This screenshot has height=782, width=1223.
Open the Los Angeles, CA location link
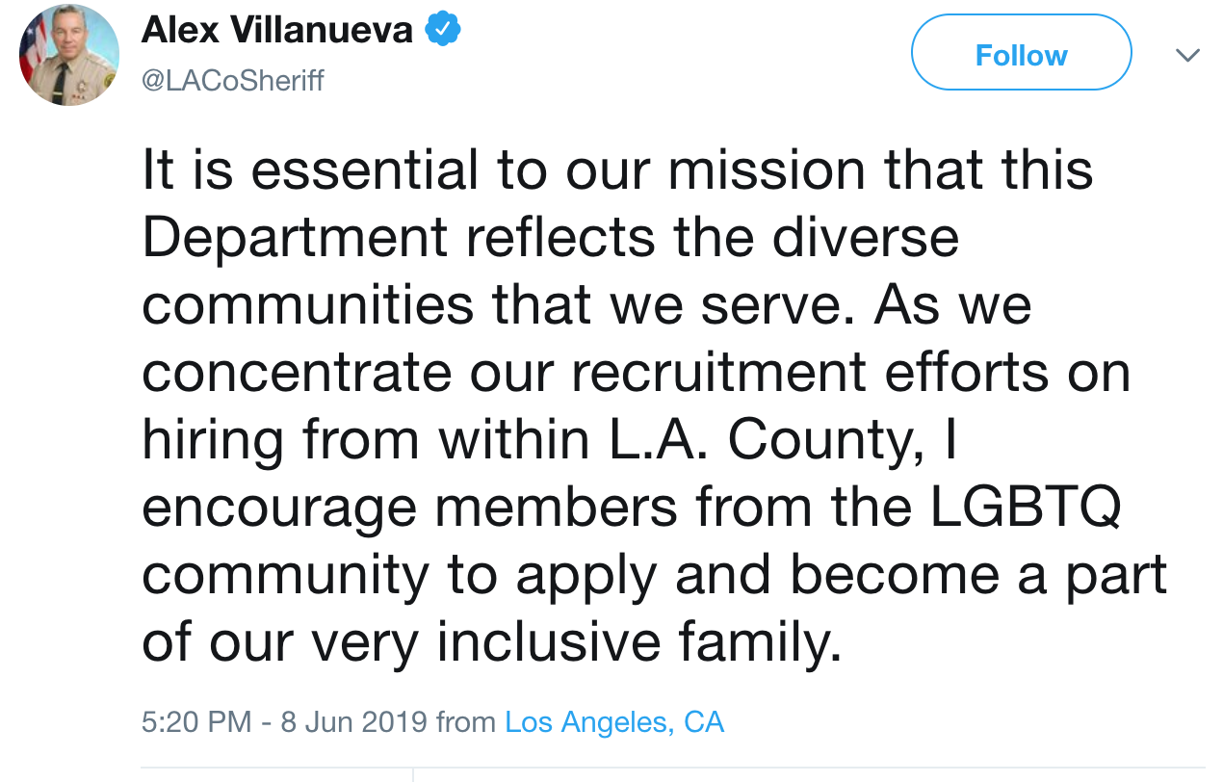coord(614,721)
